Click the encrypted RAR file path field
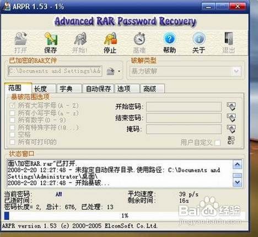The image size is (258, 237). tap(55, 71)
